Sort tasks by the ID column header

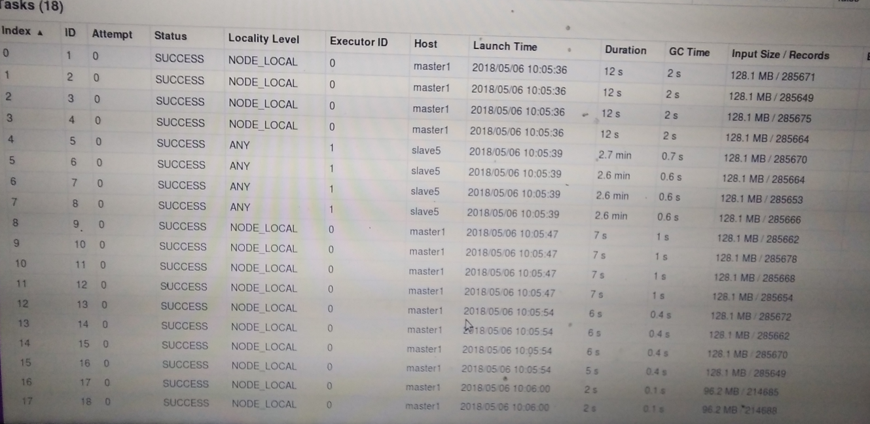tap(70, 33)
